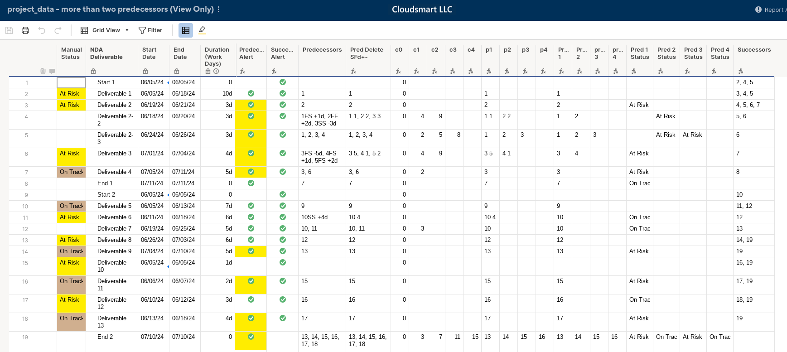The height and width of the screenshot is (352, 787).
Task: Open the Filter menu
Action: [150, 30]
